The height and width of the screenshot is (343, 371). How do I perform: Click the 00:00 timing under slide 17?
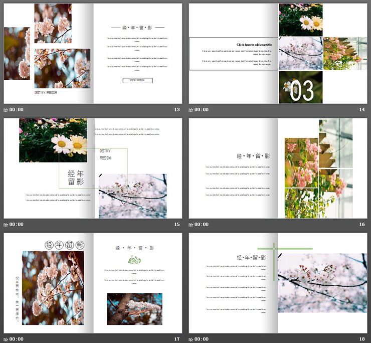click(17, 339)
